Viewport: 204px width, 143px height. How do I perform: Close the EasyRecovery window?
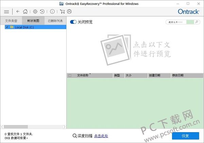click(x=199, y=4)
